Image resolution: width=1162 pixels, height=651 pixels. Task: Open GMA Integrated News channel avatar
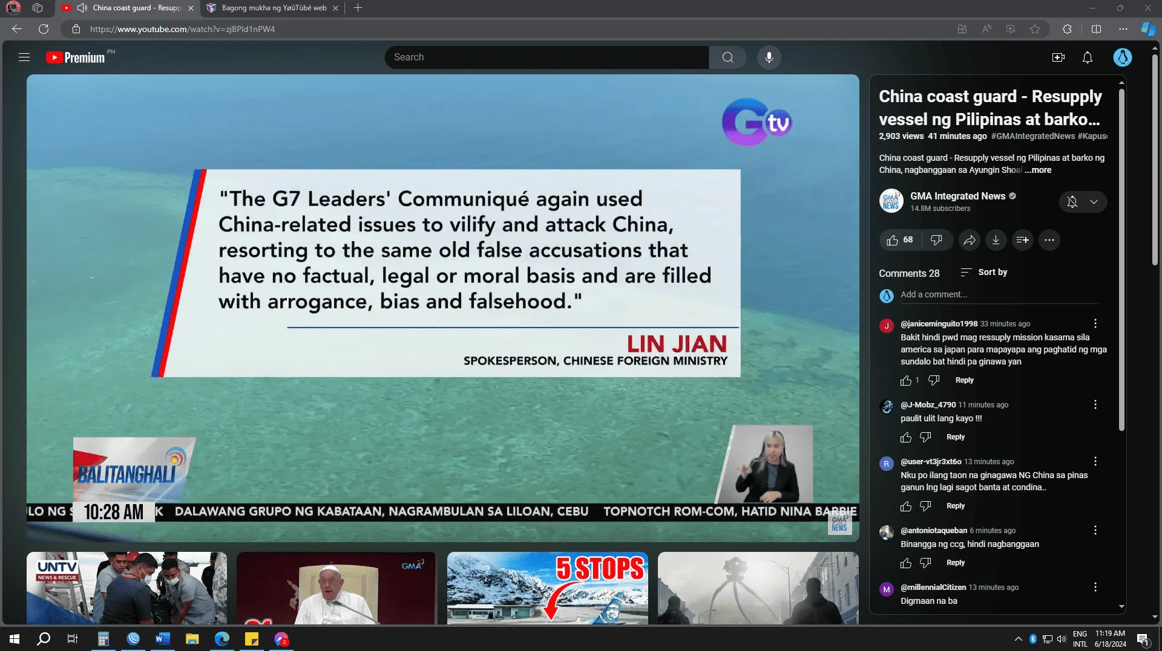point(891,201)
